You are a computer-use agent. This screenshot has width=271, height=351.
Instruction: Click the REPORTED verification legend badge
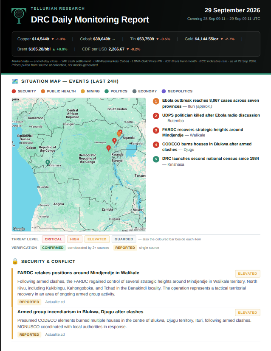pos(125,248)
